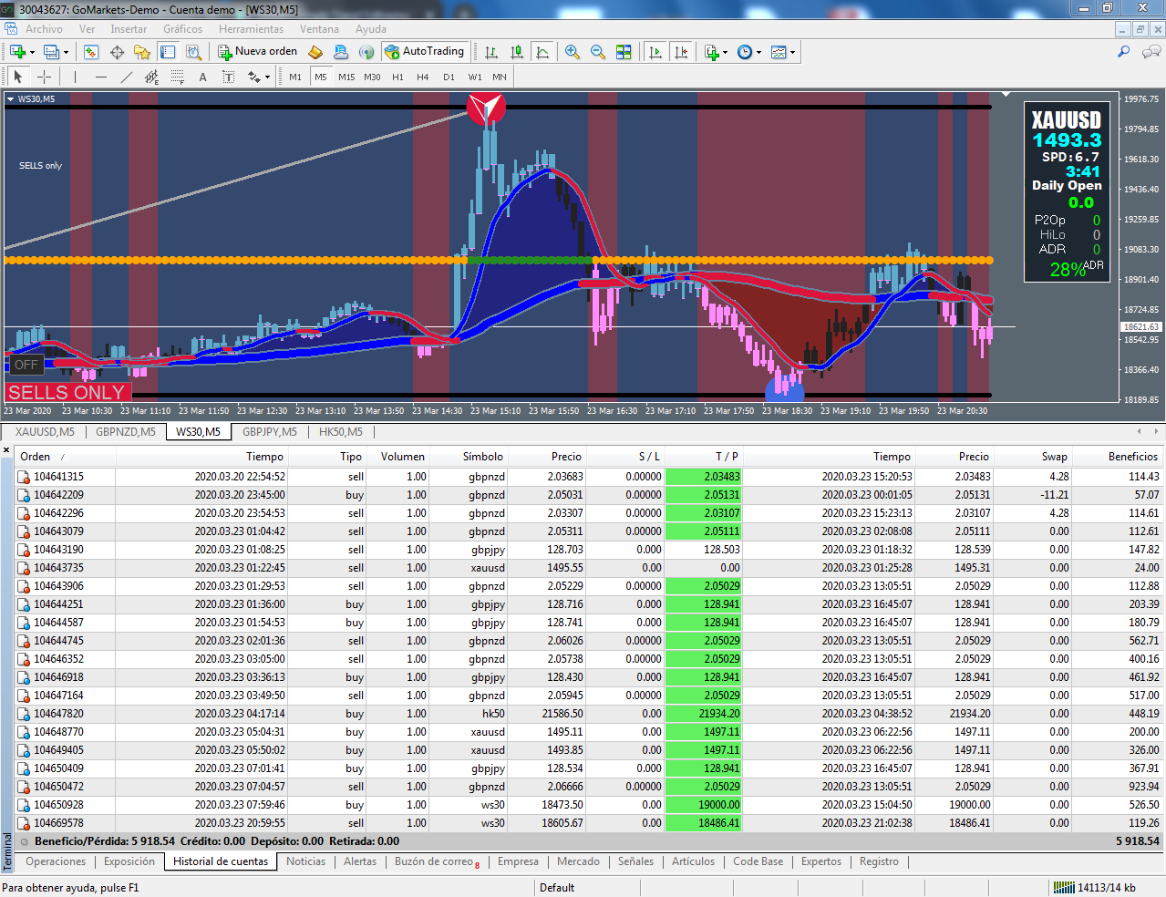This screenshot has height=897, width=1166.
Task: Zoom out of the chart
Action: click(598, 52)
